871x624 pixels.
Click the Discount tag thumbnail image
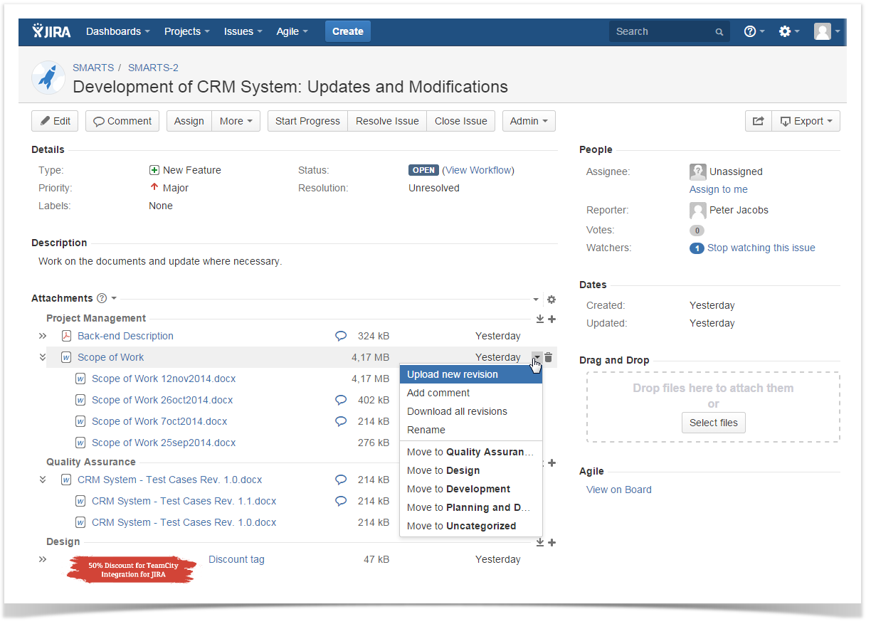point(132,569)
